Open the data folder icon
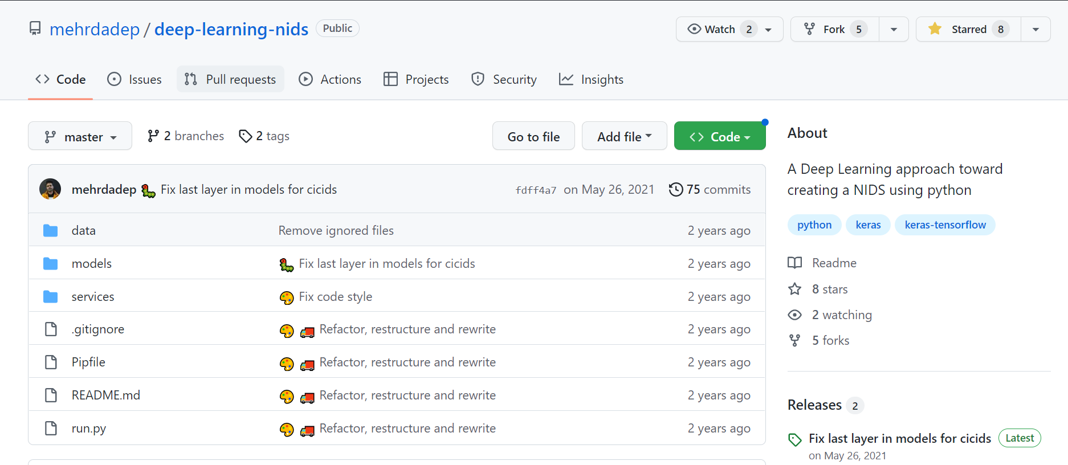Image resolution: width=1068 pixels, height=465 pixels. click(x=51, y=231)
